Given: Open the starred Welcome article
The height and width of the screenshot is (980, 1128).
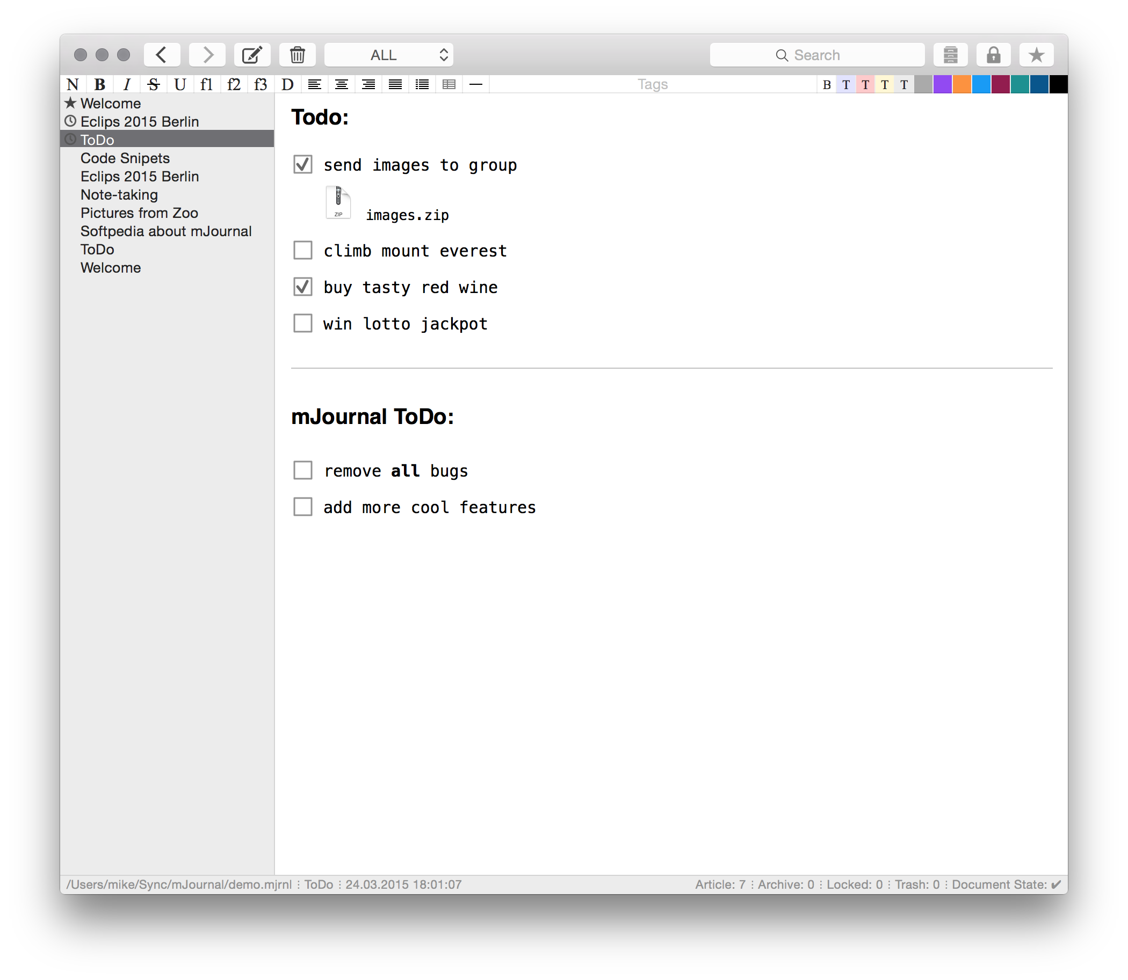Looking at the screenshot, I should 110,104.
